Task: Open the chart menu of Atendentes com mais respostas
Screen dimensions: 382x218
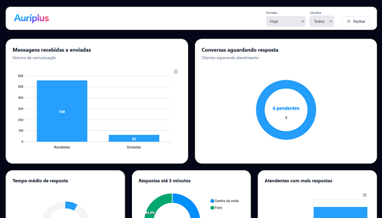Action: tap(365, 195)
